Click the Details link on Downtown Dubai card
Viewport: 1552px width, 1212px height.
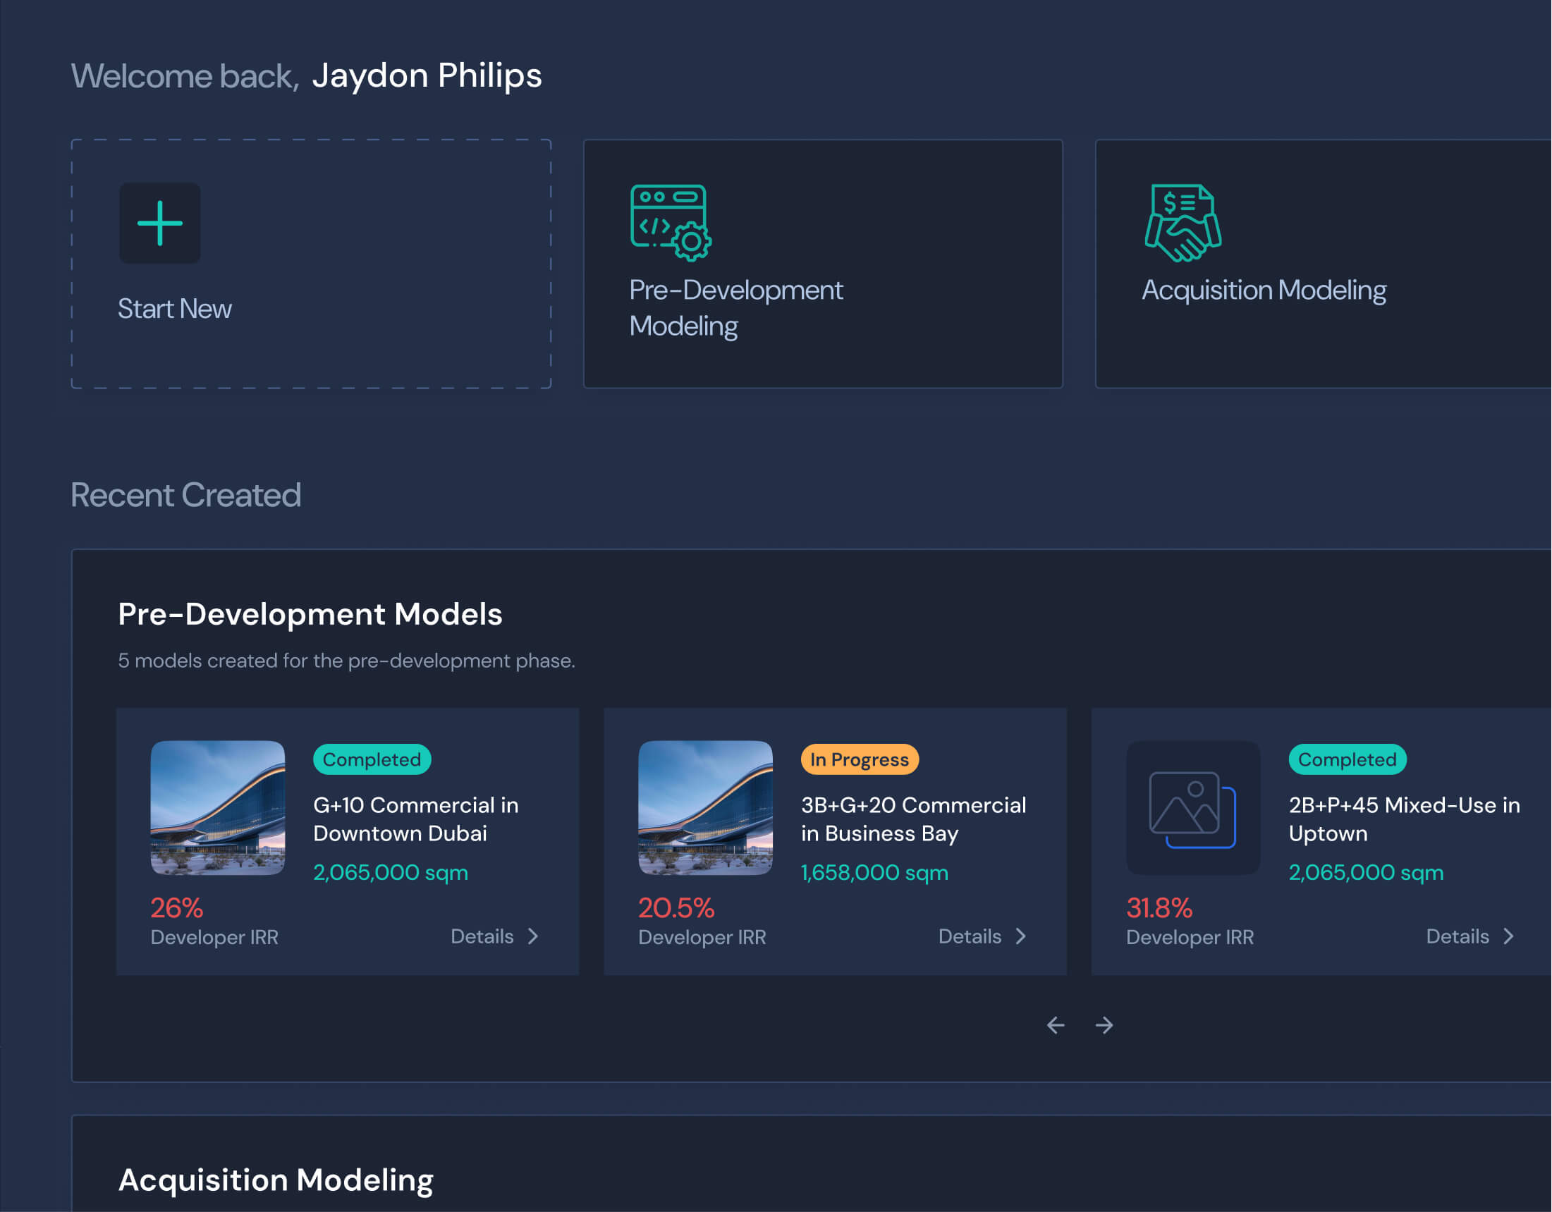click(x=482, y=936)
